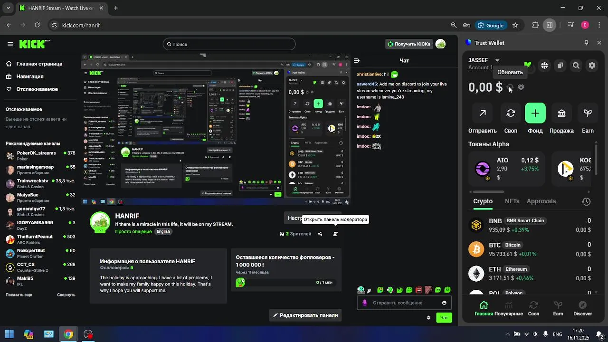The width and height of the screenshot is (608, 342).
Task: Select the ETH Ethereum token row
Action: click(x=530, y=274)
